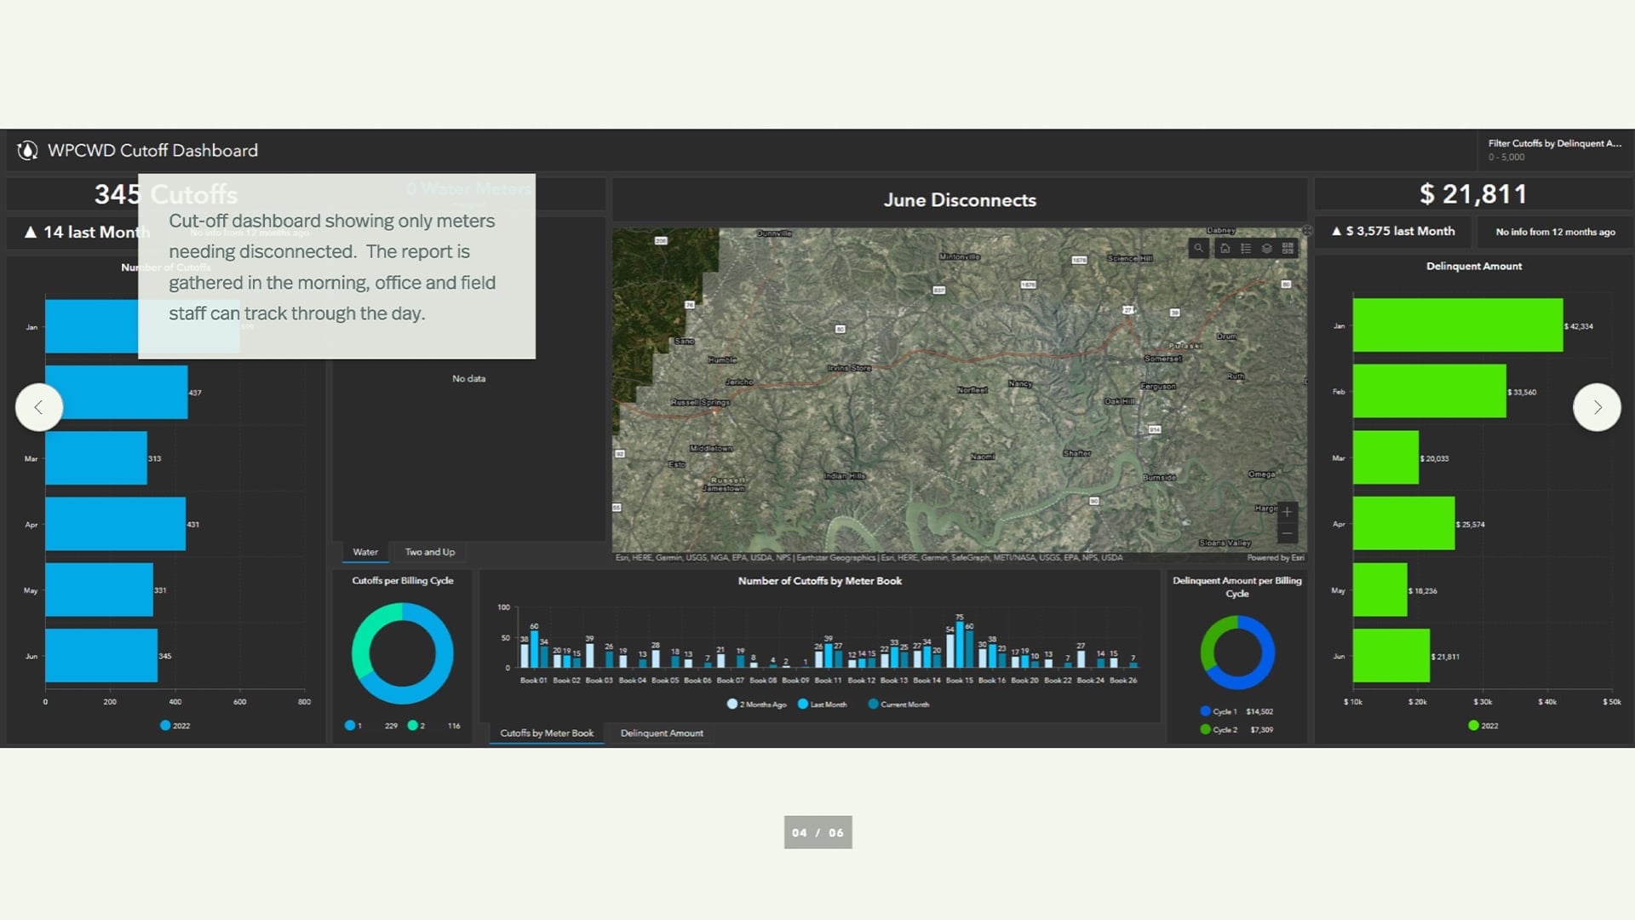Select the Apr cutoffs bar labeled 431
The height and width of the screenshot is (920, 1635).
[115, 524]
